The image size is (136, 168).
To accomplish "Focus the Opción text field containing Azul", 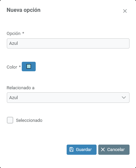I will pos(68,43).
